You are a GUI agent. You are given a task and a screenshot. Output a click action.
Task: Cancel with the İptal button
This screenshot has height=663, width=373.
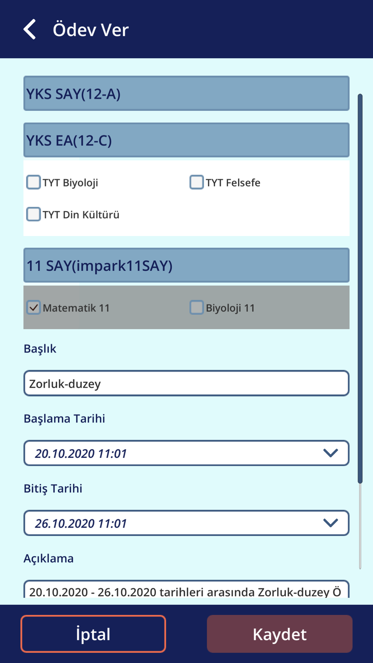(x=93, y=634)
